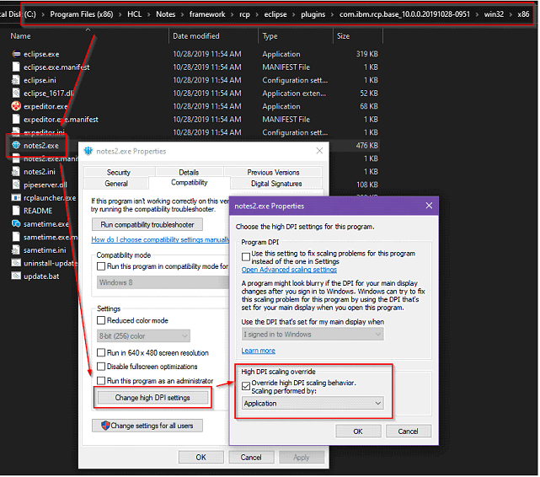The image size is (540, 477).
Task: Expand the chevron after Program Files (x86)
Action: point(120,14)
